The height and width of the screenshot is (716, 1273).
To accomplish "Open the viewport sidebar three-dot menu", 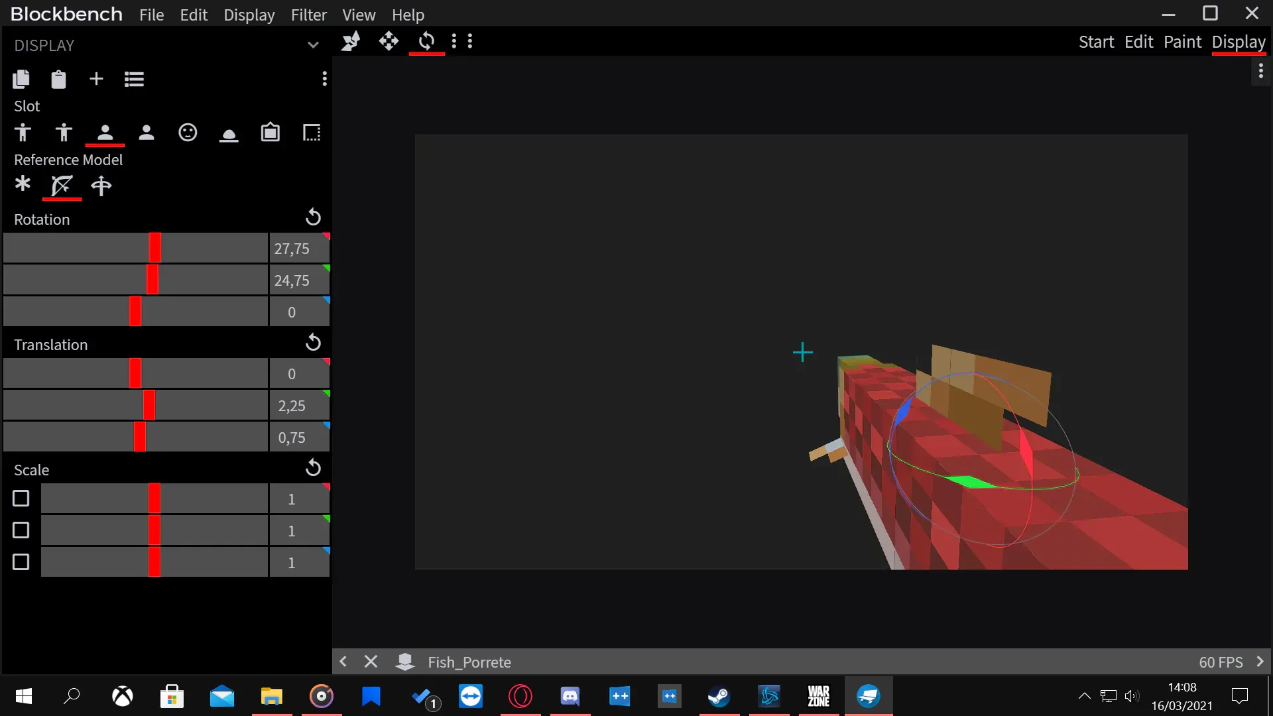I will [x=1260, y=70].
